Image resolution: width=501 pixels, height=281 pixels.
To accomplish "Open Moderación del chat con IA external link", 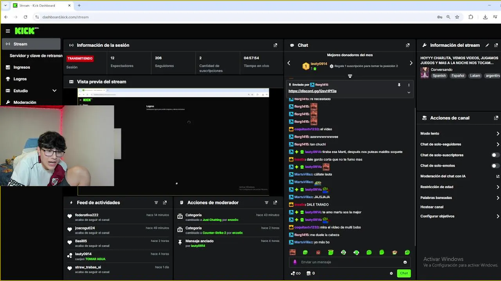I will click(x=498, y=176).
